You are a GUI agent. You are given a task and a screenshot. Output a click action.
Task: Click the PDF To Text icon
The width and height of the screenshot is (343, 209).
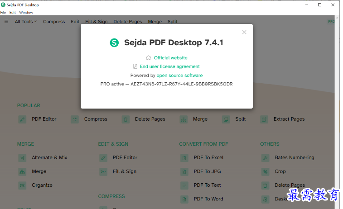click(184, 185)
